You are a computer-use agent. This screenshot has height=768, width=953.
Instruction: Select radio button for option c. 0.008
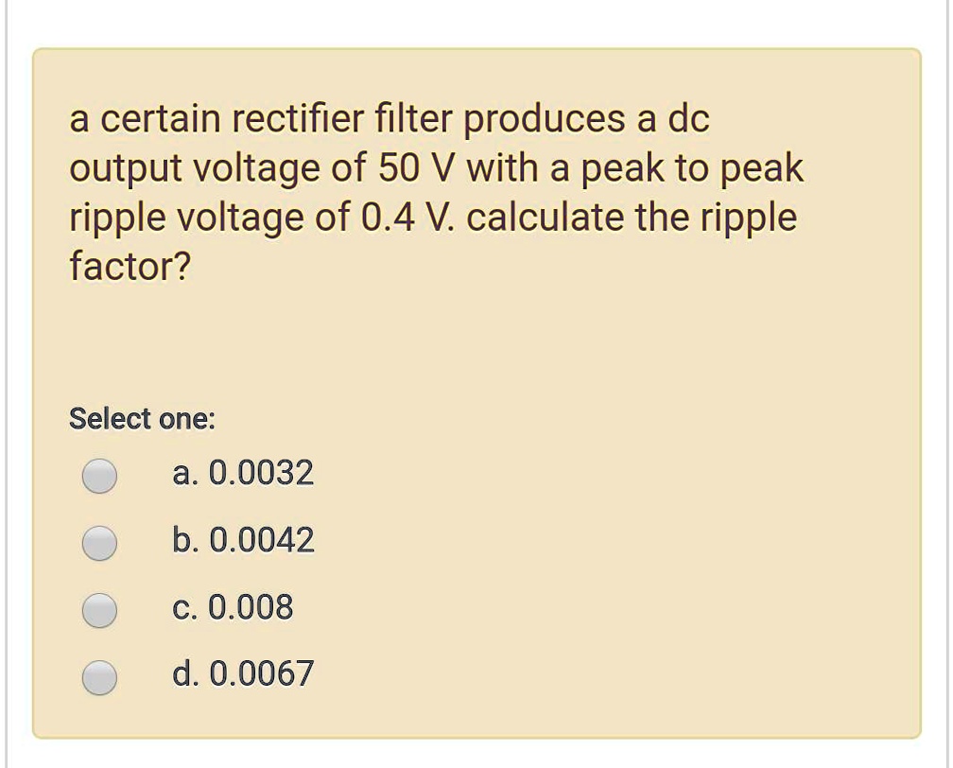98,609
